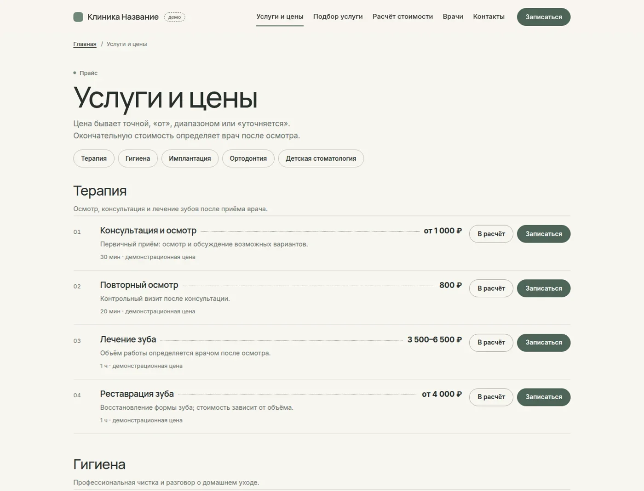Open the Подбор услуги navigation item

(x=338, y=17)
